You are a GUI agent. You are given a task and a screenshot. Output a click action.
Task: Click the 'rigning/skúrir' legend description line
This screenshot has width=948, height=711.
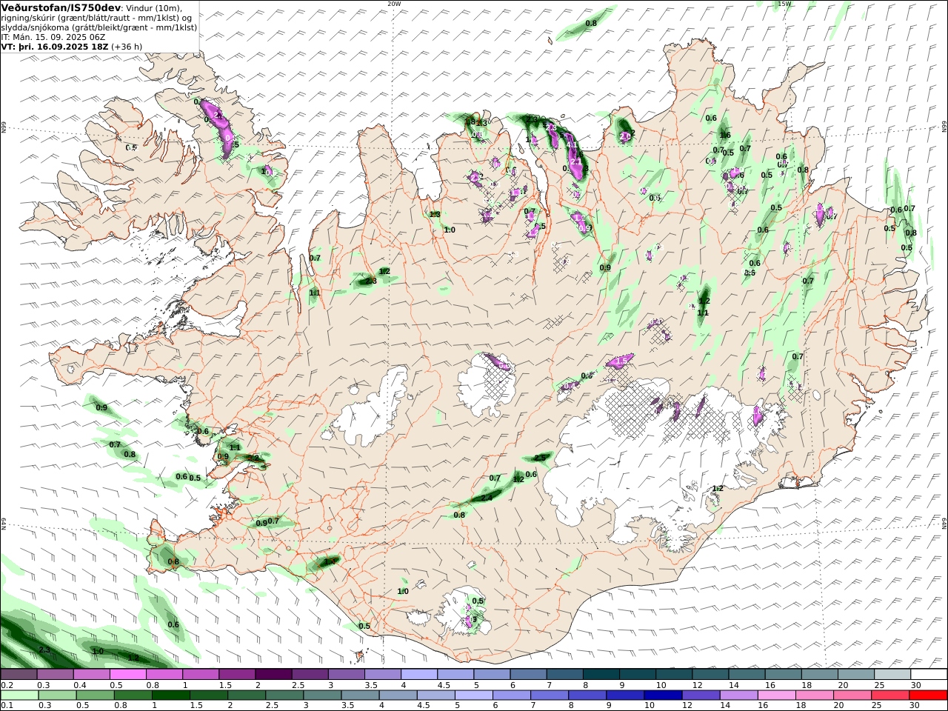pos(96,17)
